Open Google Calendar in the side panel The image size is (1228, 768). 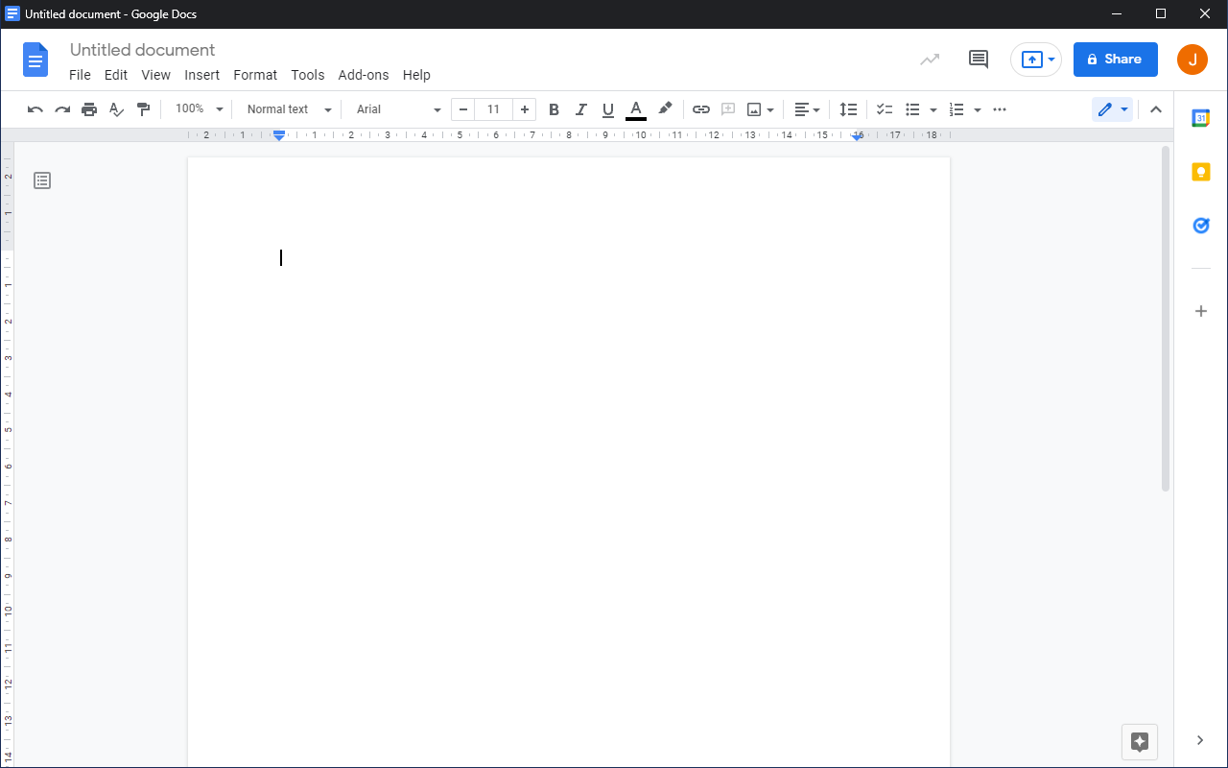pyautogui.click(x=1201, y=117)
